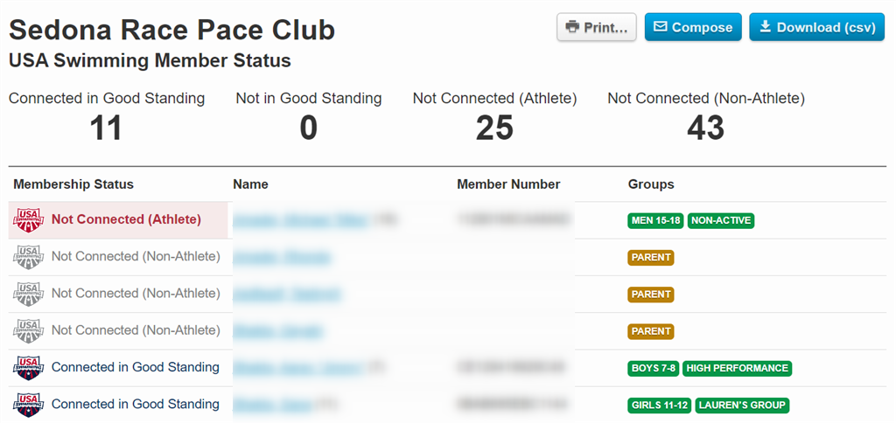The width and height of the screenshot is (896, 423).
Task: Click the Print button
Action: [x=596, y=27]
